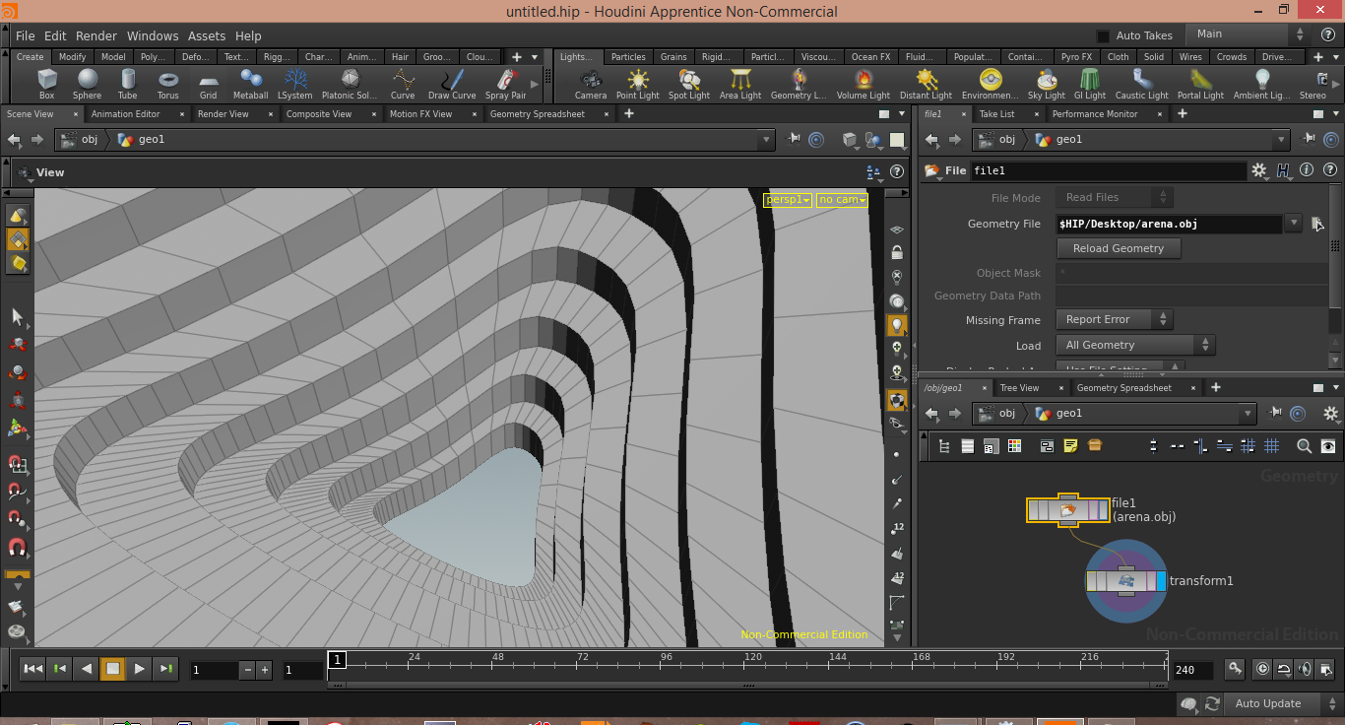
Task: Click the Volume Light shelf icon
Action: 864,84
